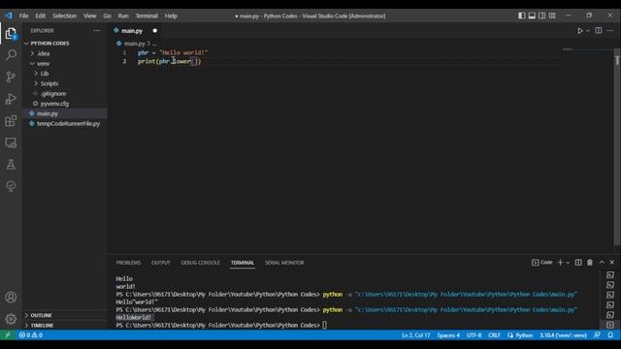The width and height of the screenshot is (621, 349).
Task: Open notifications bell in status bar
Action: tap(610, 335)
